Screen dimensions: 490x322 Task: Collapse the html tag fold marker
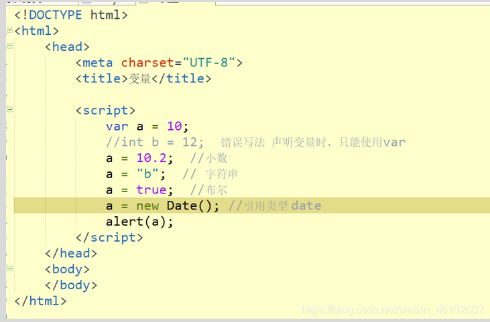click(9, 30)
